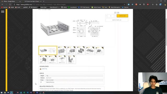The image size is (167, 94).
Task: Open the Reddit bookmark
Action: point(11,7)
